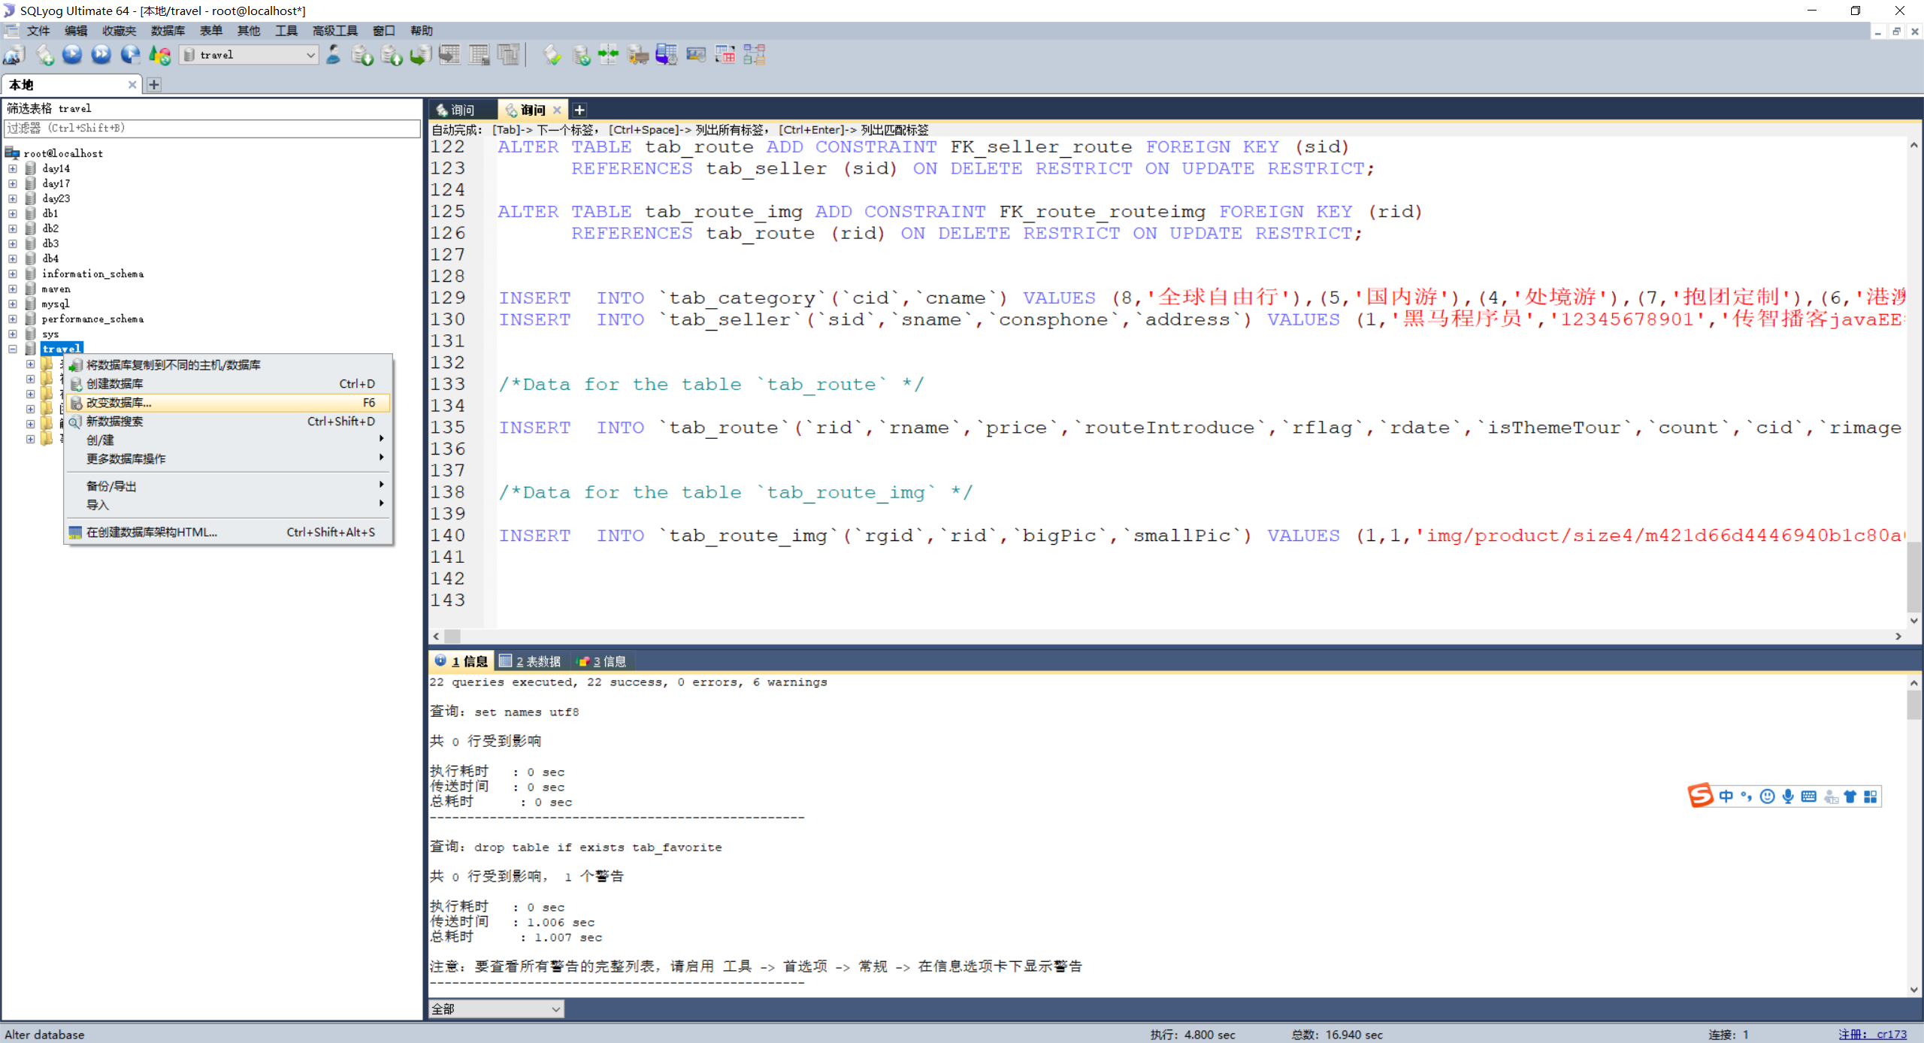This screenshot has width=1924, height=1043.
Task: Collapse the travel database tree node
Action: click(x=13, y=349)
